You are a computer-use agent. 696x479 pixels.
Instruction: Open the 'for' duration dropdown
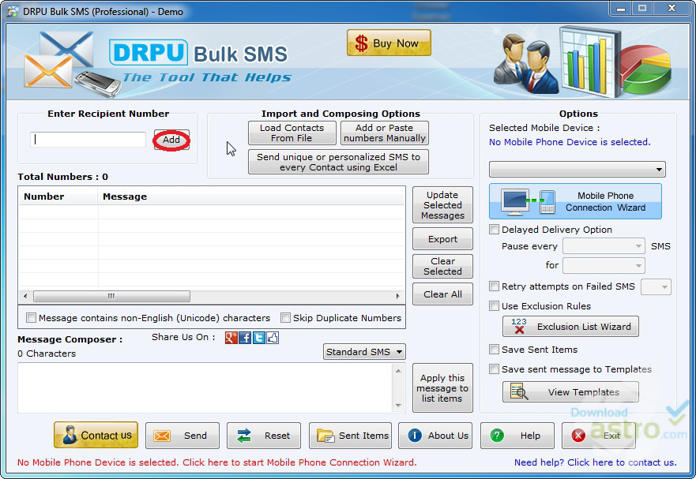pos(604,266)
